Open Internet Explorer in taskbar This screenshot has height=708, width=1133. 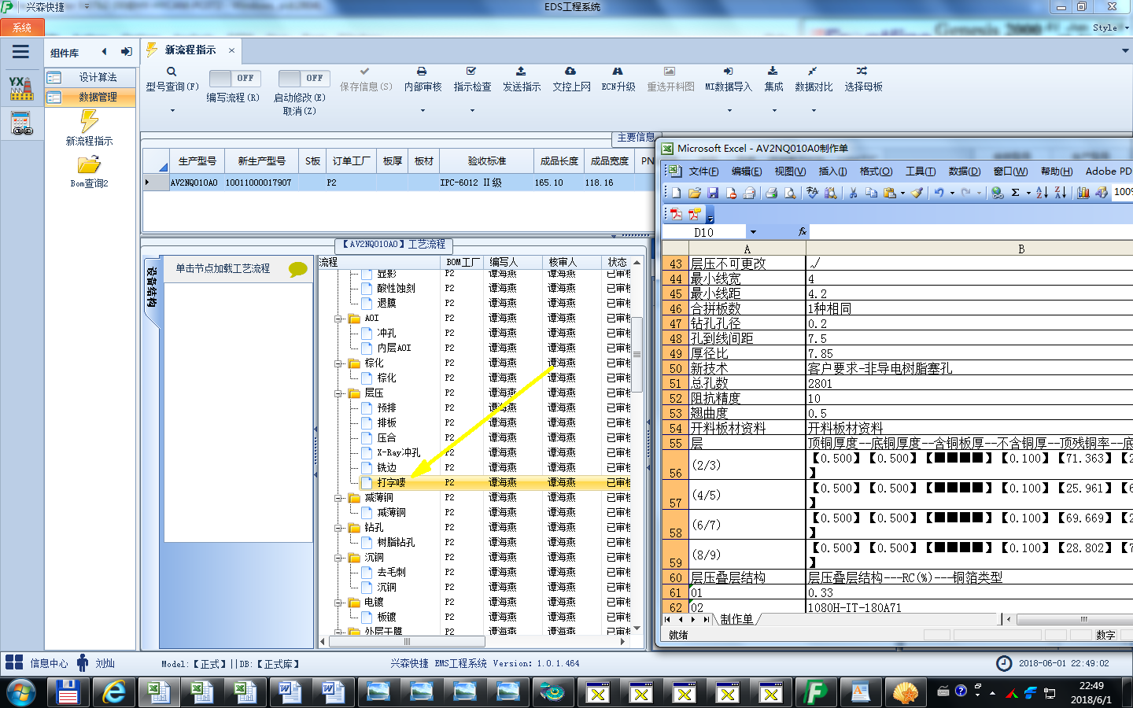(115, 692)
